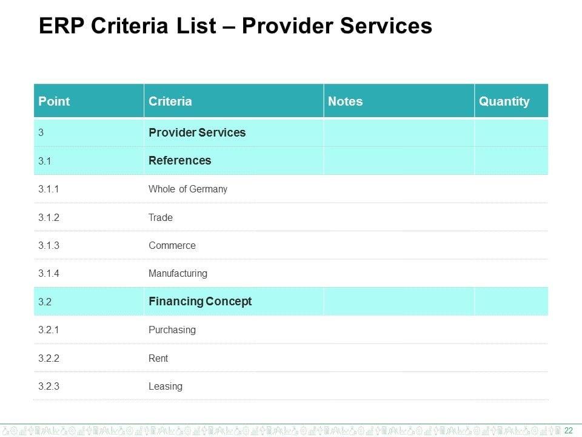
Task: Click the 'Notes' column header
Action: pos(345,101)
